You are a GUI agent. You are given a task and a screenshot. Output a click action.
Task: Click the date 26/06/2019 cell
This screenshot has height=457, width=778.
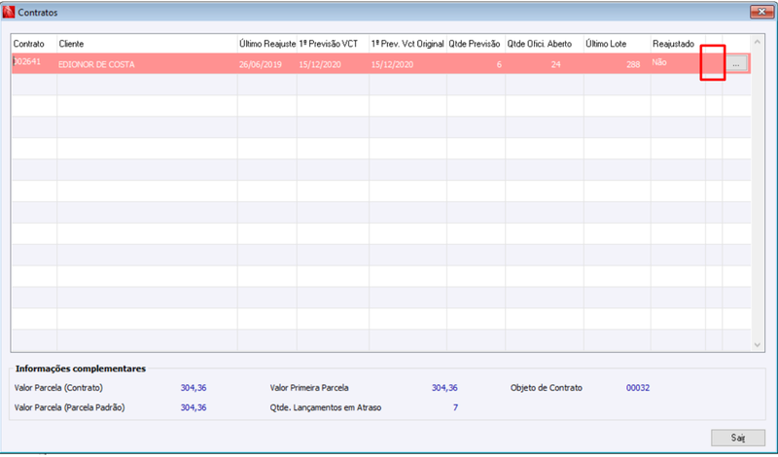[x=266, y=64]
